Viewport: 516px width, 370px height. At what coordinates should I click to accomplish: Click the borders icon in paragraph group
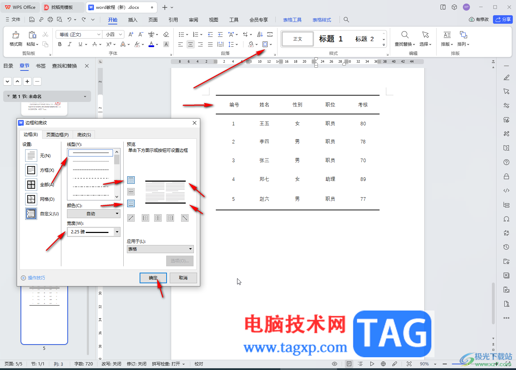pos(265,44)
